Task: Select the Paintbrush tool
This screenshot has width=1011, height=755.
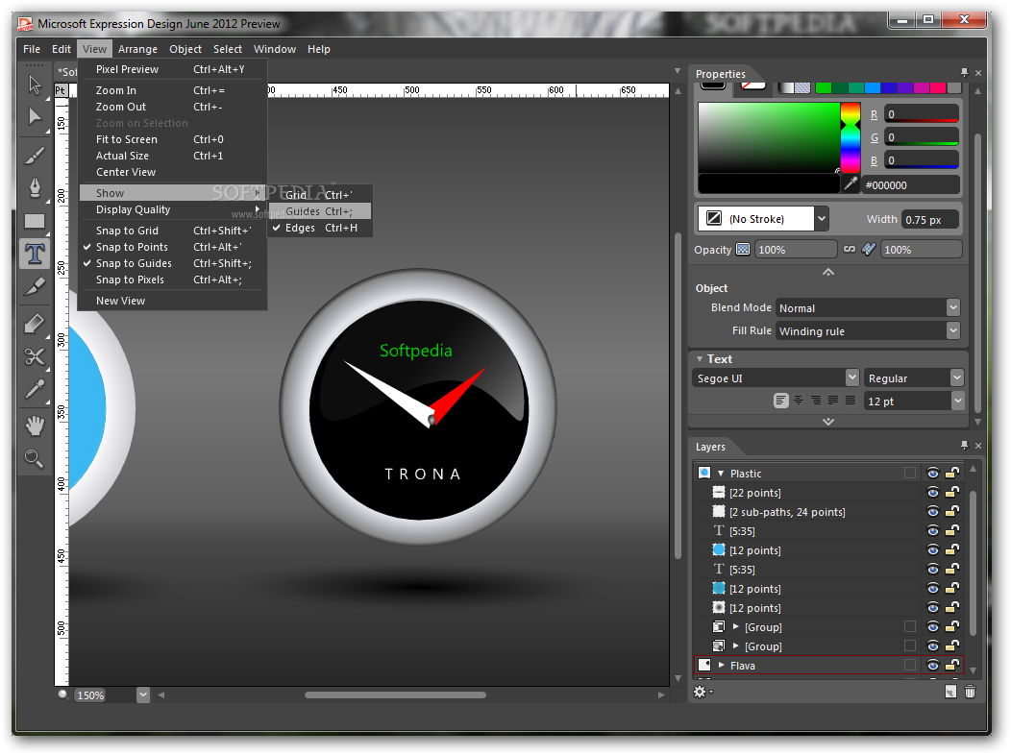Action: [35, 156]
